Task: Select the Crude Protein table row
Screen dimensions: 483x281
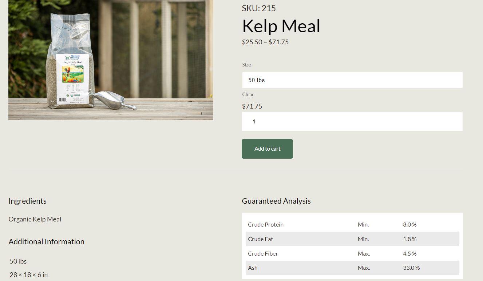Action: [352, 225]
